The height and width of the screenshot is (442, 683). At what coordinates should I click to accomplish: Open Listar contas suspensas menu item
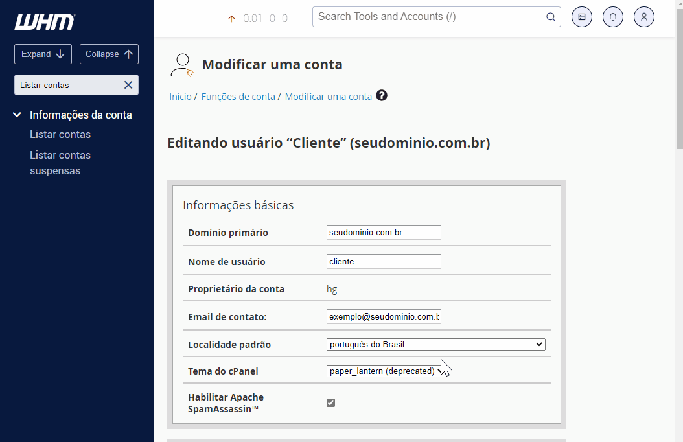coord(60,163)
